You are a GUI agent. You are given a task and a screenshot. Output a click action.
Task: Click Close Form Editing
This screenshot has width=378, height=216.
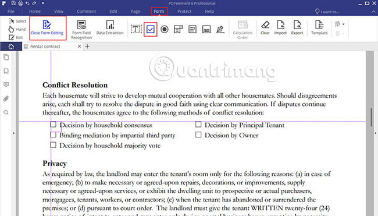pyautogui.click(x=47, y=28)
